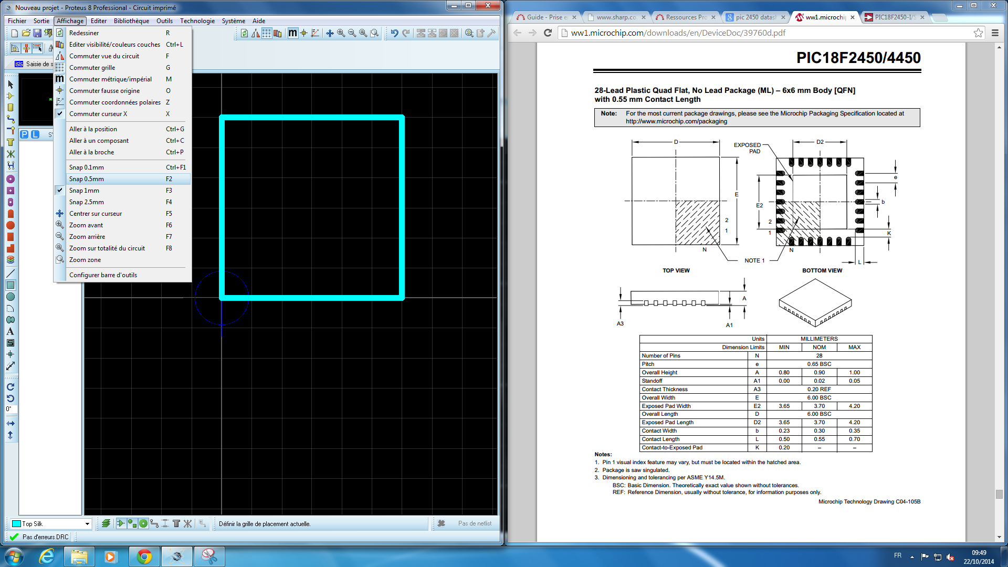
Task: Select the 2D text mode tool
Action: coord(10,331)
